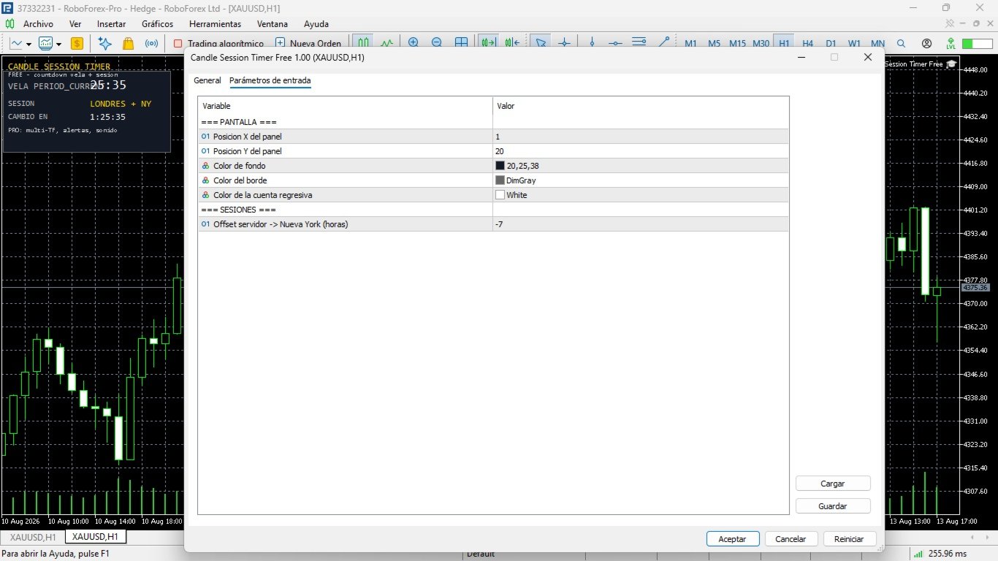Expand the indicators list dropdown arrow

click(58, 43)
